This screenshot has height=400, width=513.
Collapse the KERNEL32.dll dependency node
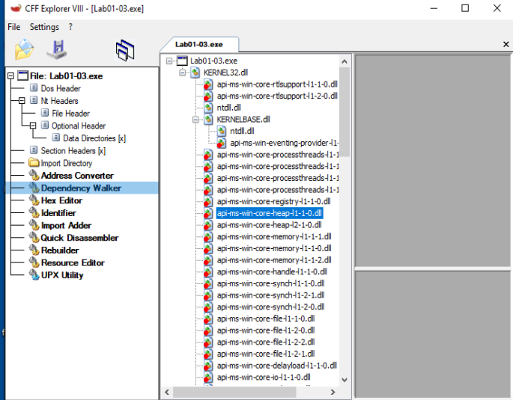182,73
